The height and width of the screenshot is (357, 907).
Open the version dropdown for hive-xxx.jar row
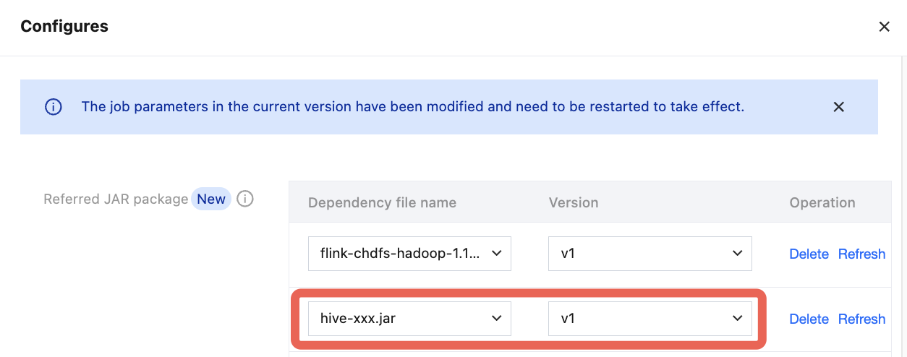(x=650, y=319)
